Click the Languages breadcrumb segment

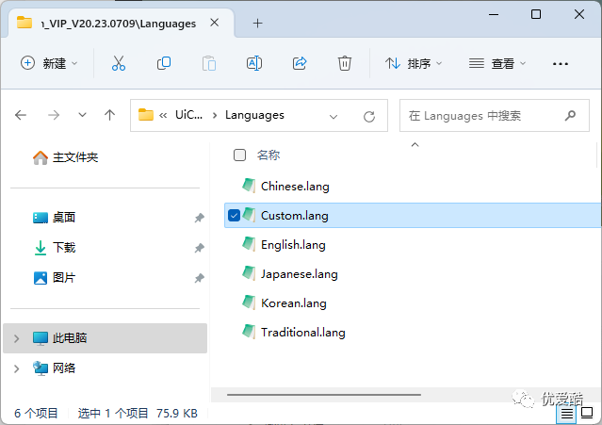[254, 115]
